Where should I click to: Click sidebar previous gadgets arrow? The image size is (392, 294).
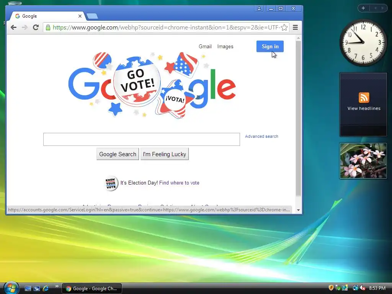click(x=375, y=8)
